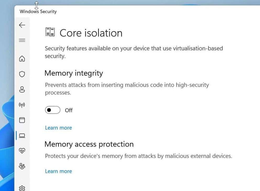Go back with the back arrow
Viewport: 260px width, 191px height.
tap(22, 25)
